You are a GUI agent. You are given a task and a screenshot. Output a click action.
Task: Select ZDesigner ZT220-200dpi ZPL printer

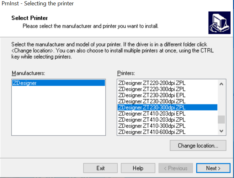tap(152, 83)
